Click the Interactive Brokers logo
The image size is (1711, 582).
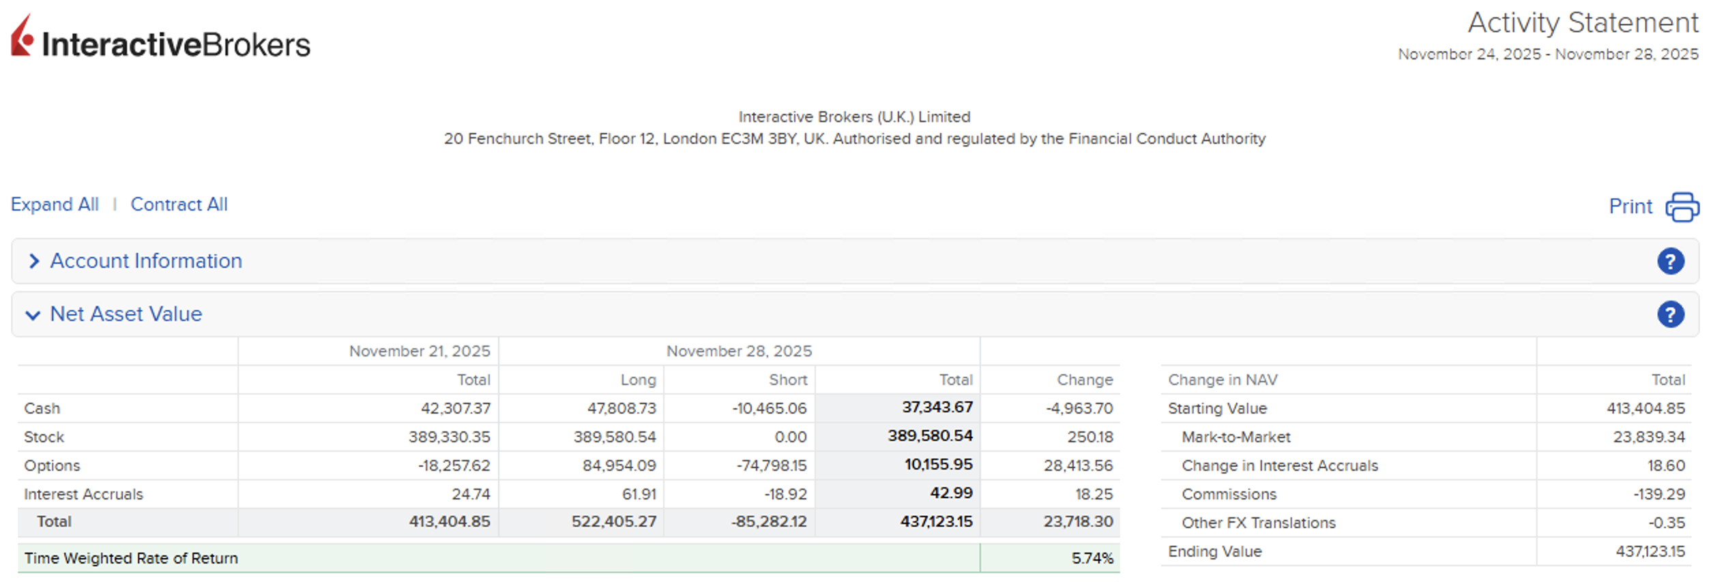(x=160, y=39)
